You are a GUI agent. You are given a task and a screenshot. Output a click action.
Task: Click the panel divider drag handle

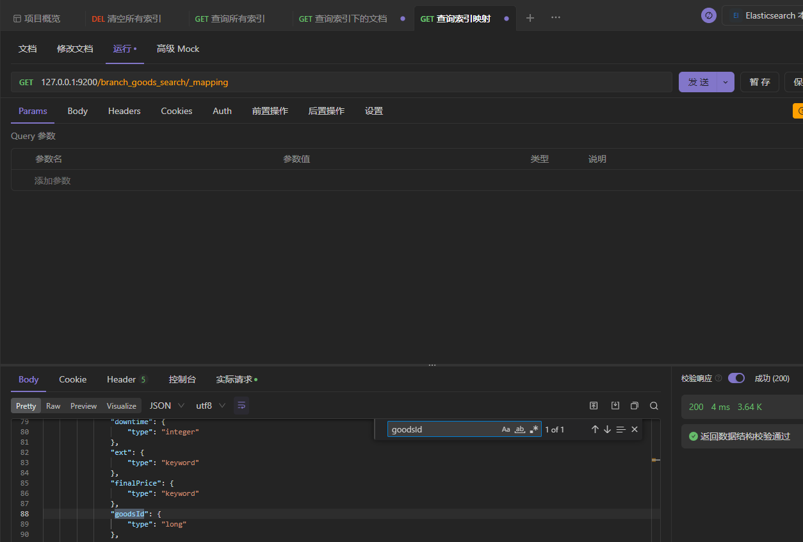tap(432, 365)
